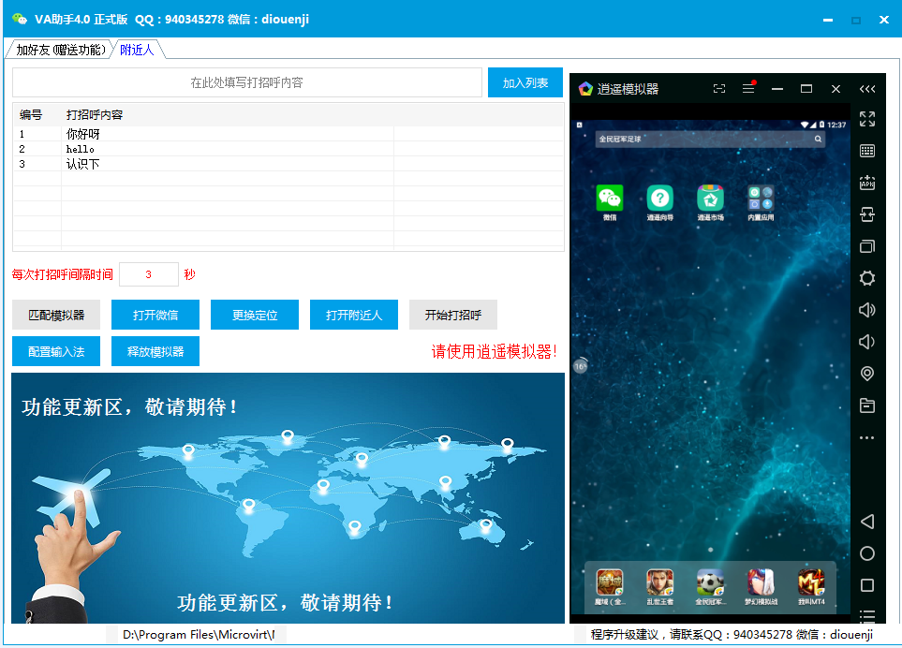The height and width of the screenshot is (648, 902).
Task: Click the multi-window icon in emulator sidebar
Action: pyautogui.click(x=867, y=246)
